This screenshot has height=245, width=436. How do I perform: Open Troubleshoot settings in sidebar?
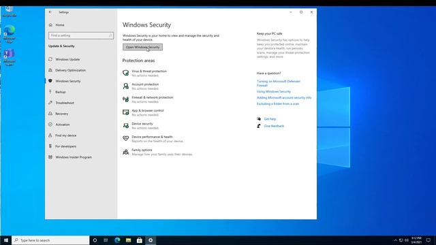point(65,103)
